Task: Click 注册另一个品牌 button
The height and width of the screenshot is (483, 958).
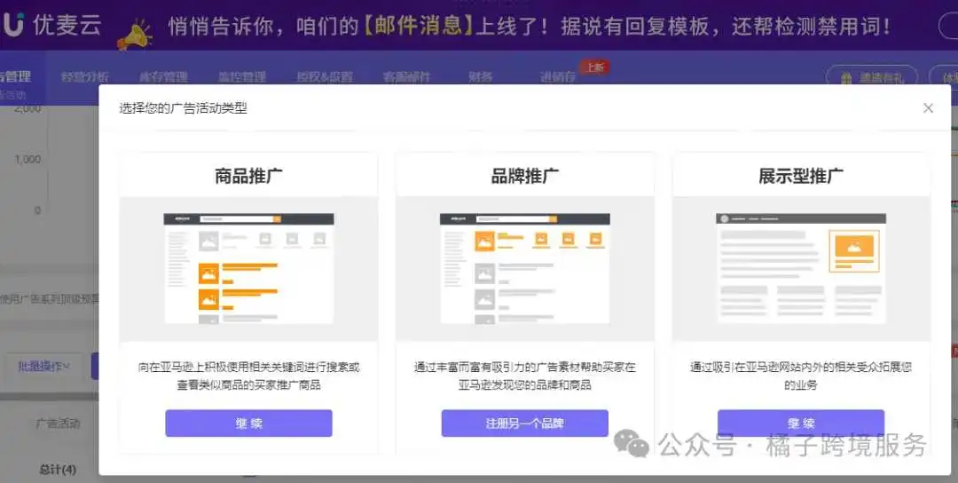Action: click(x=525, y=424)
